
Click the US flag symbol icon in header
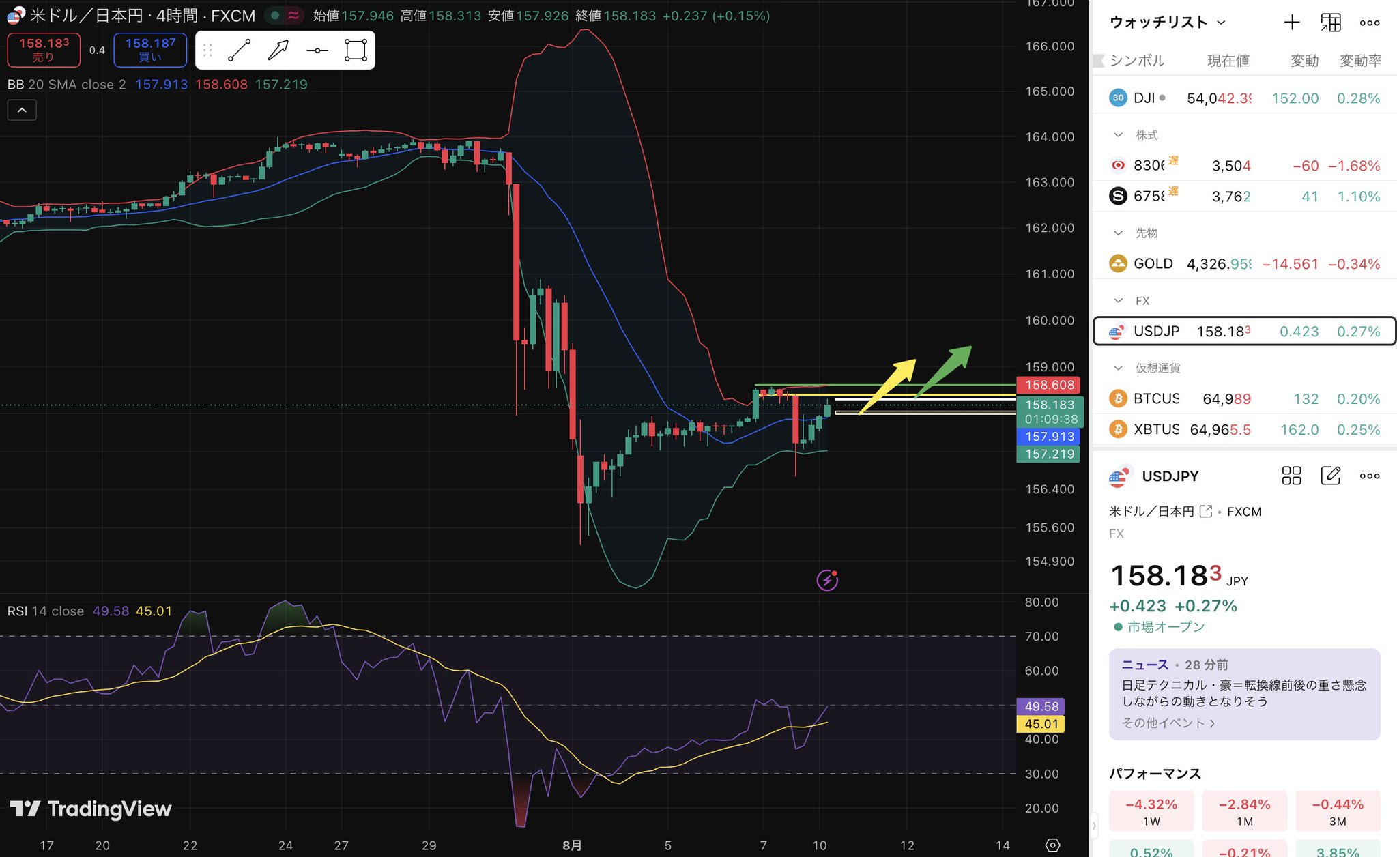point(15,15)
